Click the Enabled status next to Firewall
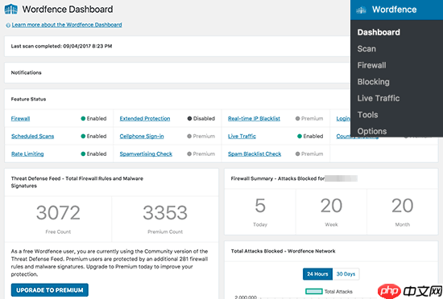Viewport: 443px width, 299px height. (x=93, y=119)
